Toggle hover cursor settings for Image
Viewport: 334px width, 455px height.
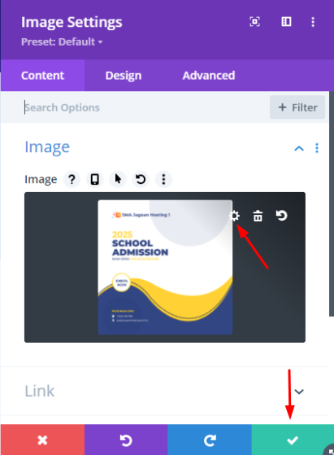pyautogui.click(x=118, y=179)
